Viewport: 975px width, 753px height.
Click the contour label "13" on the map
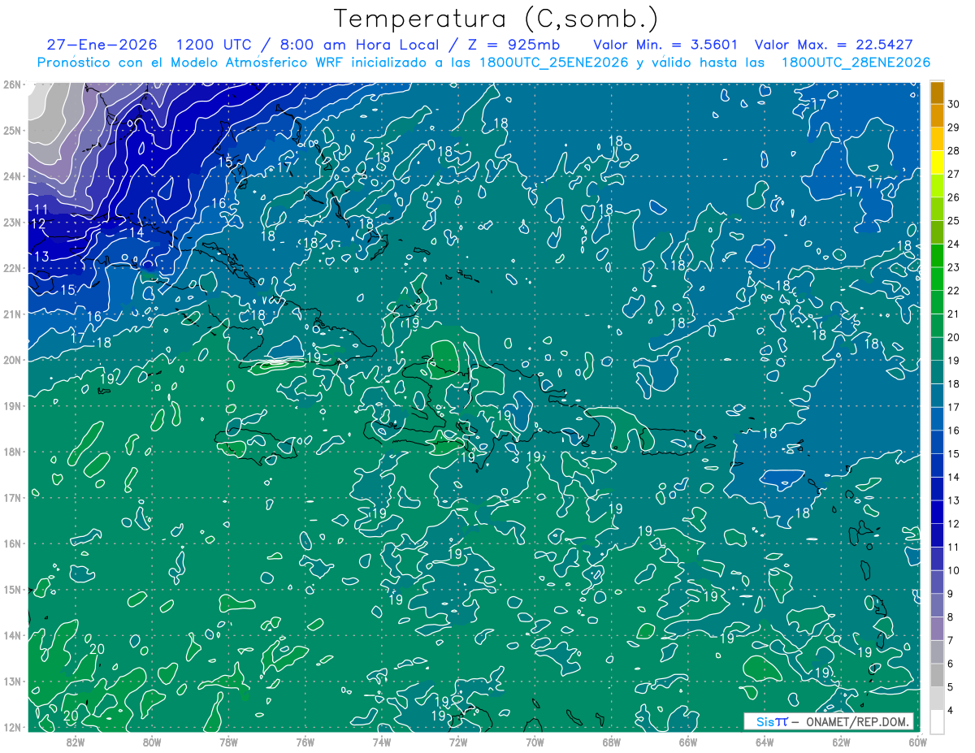click(42, 257)
